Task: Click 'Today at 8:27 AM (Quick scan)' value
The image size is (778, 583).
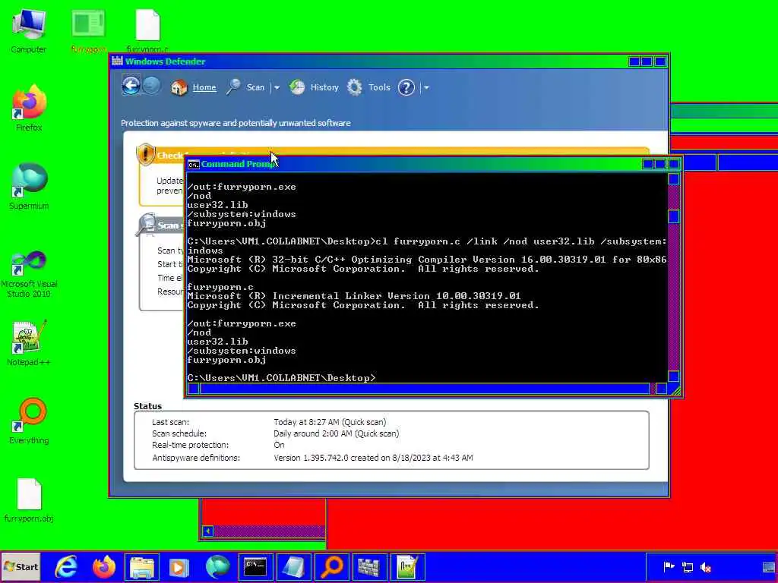Action: [x=330, y=422]
